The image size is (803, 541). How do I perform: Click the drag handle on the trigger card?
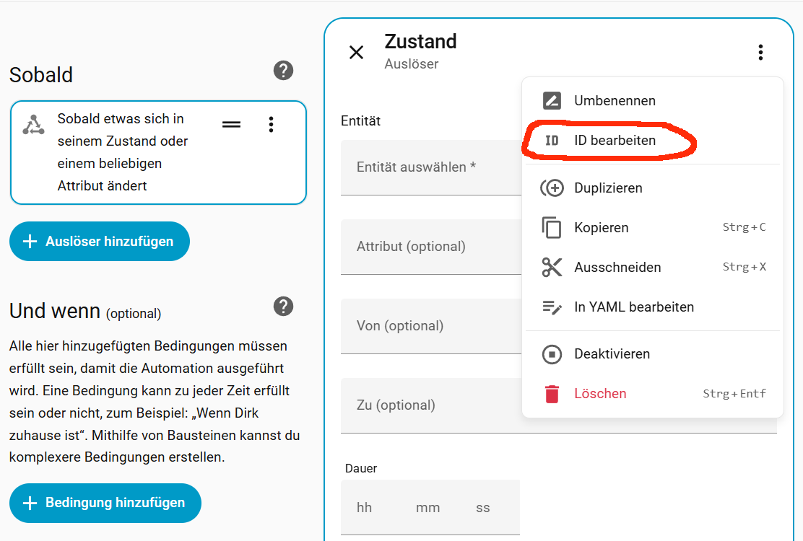click(231, 124)
